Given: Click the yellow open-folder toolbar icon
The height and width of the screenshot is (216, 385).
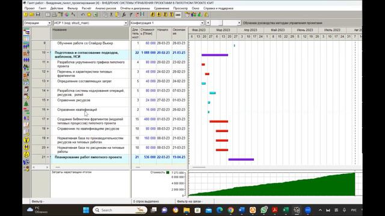Looking at the screenshot, I should pos(32,14).
